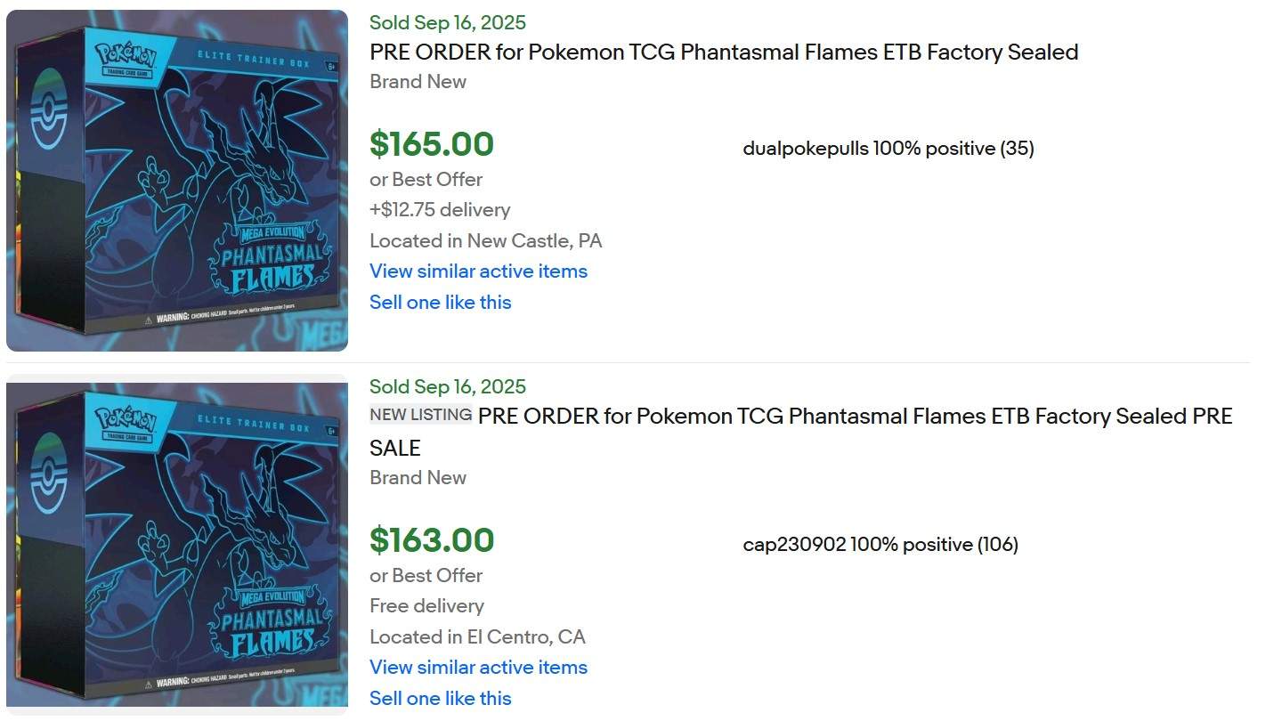Open the listing title ending in PRE SALE
Viewport: 1282px width, 721px height.
pos(855,417)
